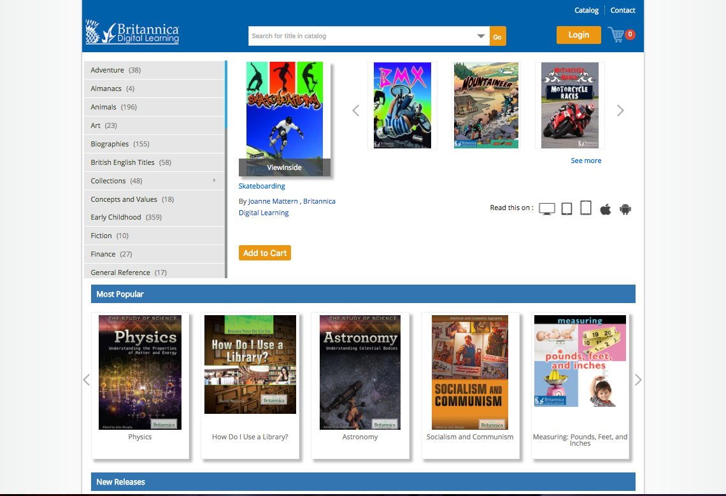Viewport: 726px width, 496px height.
Task: Add Skateboarding to cart
Action: 265,253
